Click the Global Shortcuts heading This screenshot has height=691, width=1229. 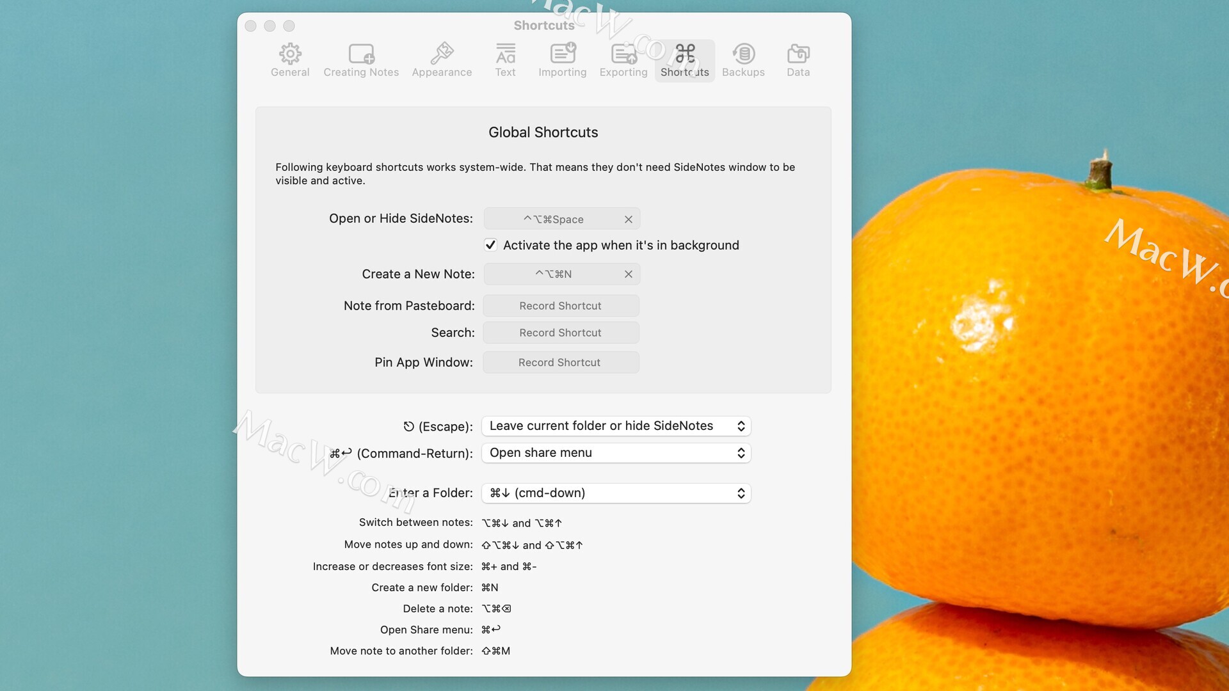(543, 132)
